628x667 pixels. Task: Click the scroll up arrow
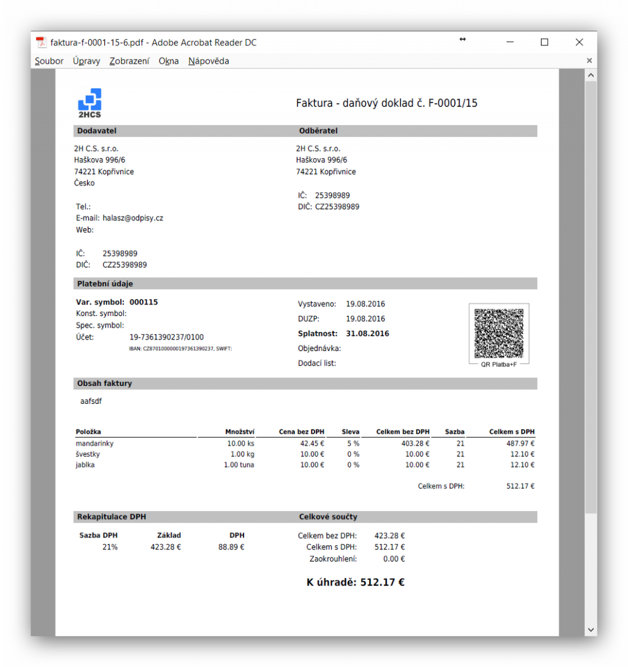591,75
